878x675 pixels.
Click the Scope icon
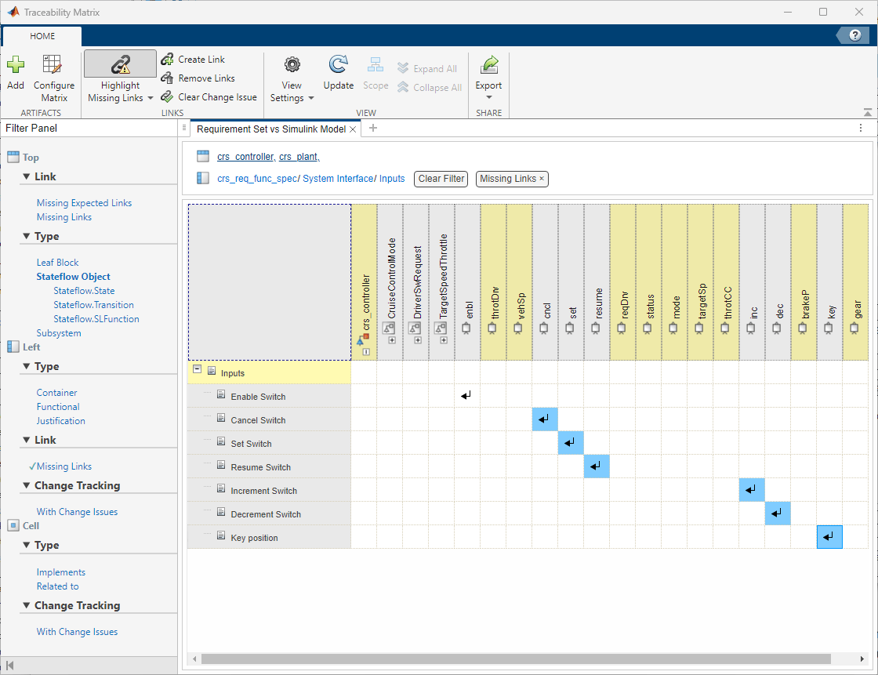(x=376, y=65)
